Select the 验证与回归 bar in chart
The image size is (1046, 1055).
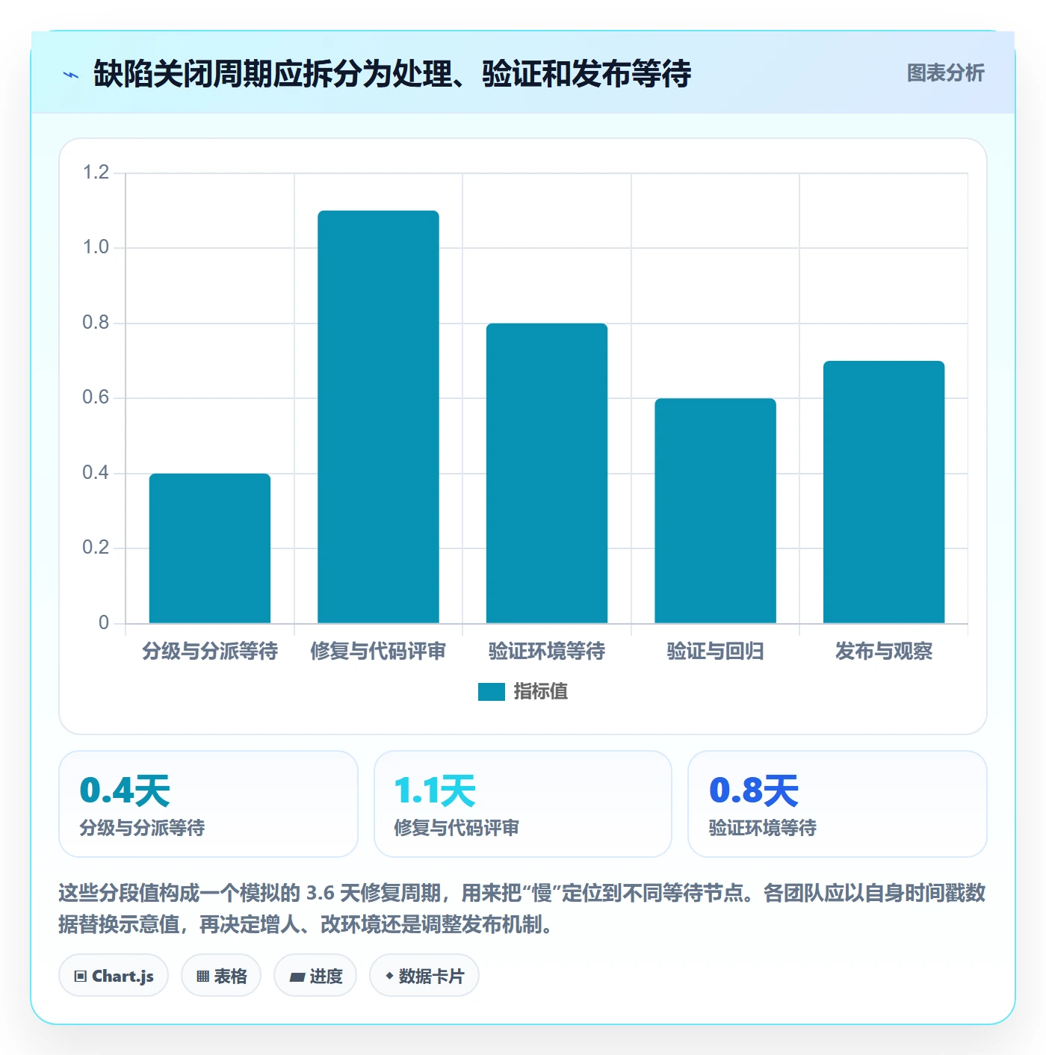click(715, 511)
